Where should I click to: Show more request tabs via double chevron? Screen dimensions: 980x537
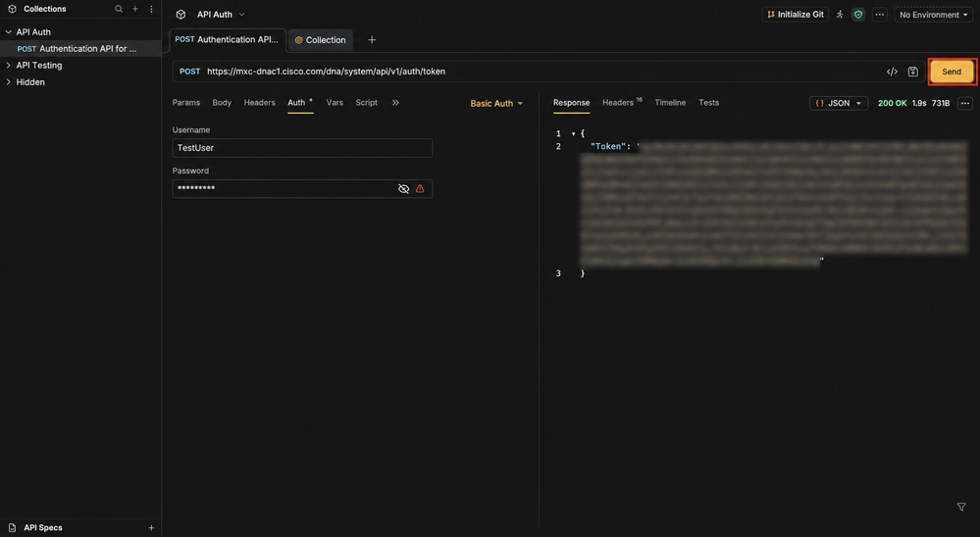click(x=395, y=103)
